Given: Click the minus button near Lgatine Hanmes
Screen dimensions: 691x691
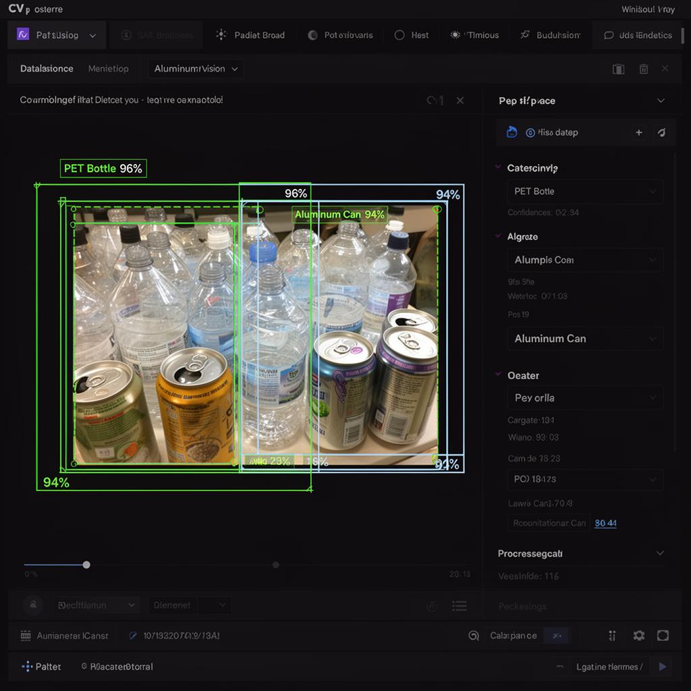Looking at the screenshot, I should click(x=559, y=666).
